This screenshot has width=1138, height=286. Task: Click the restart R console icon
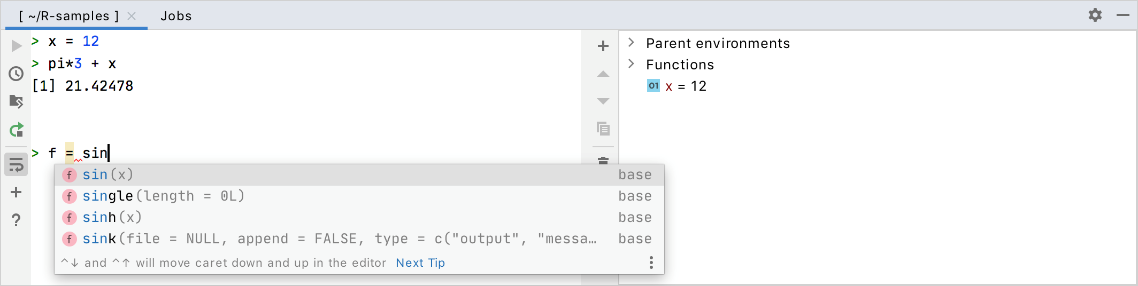point(17,130)
